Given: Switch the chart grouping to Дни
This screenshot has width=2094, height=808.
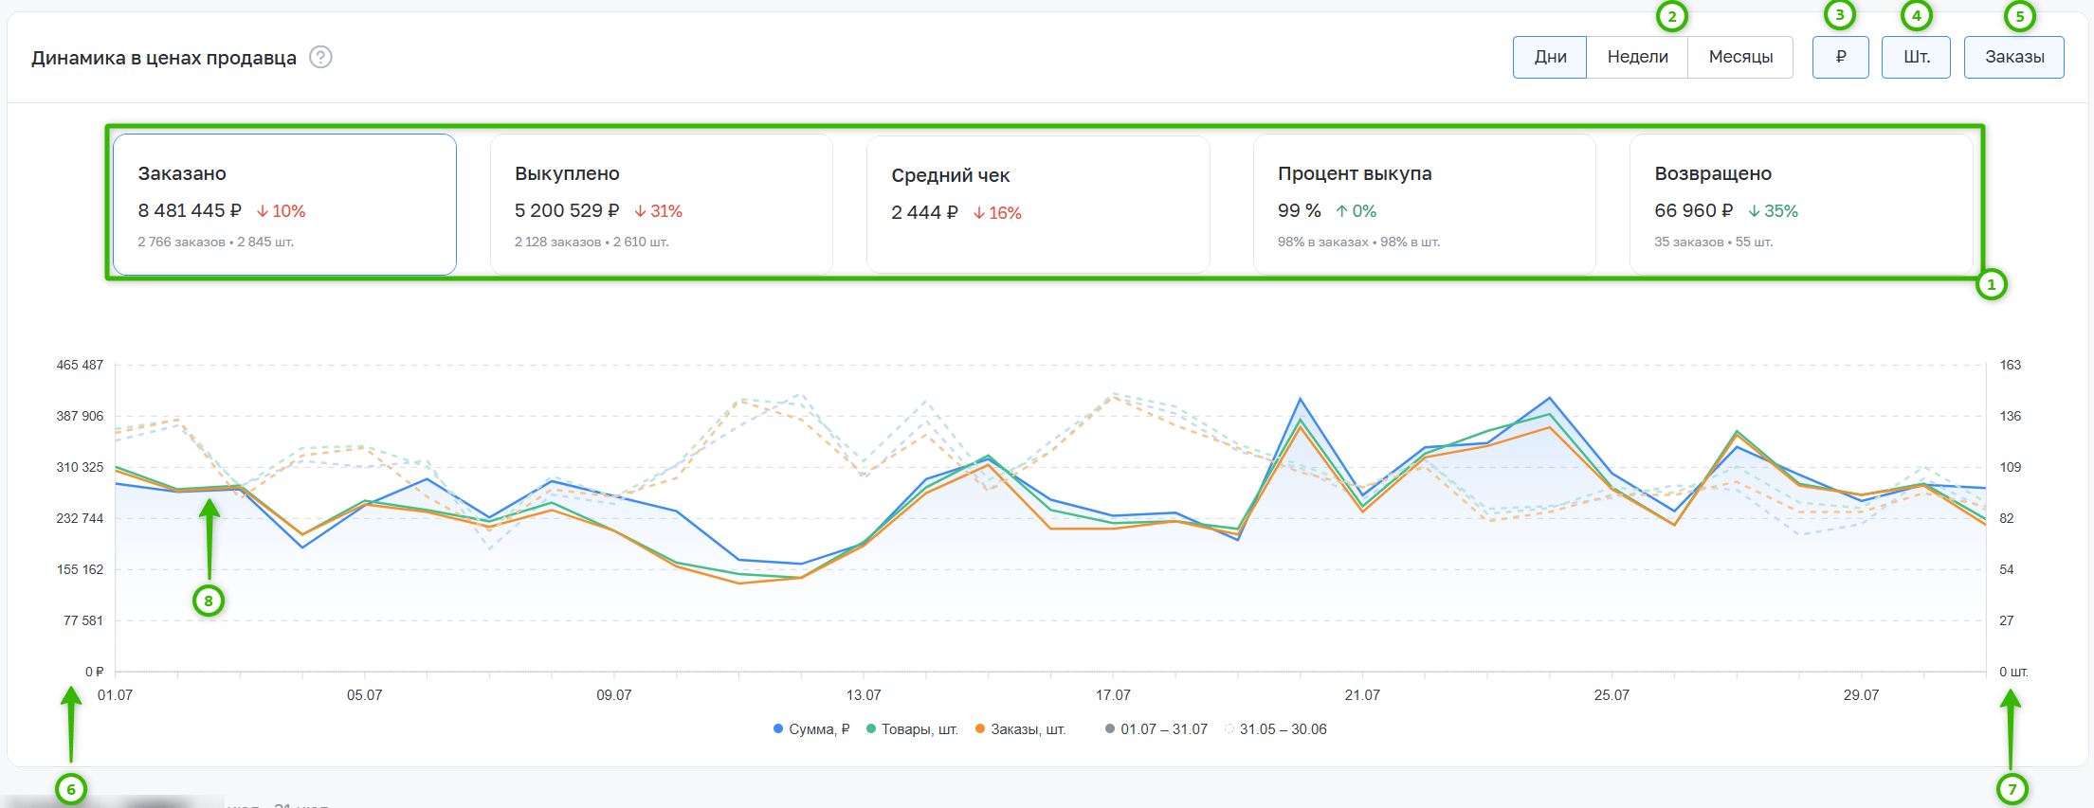Looking at the screenshot, I should [1550, 57].
